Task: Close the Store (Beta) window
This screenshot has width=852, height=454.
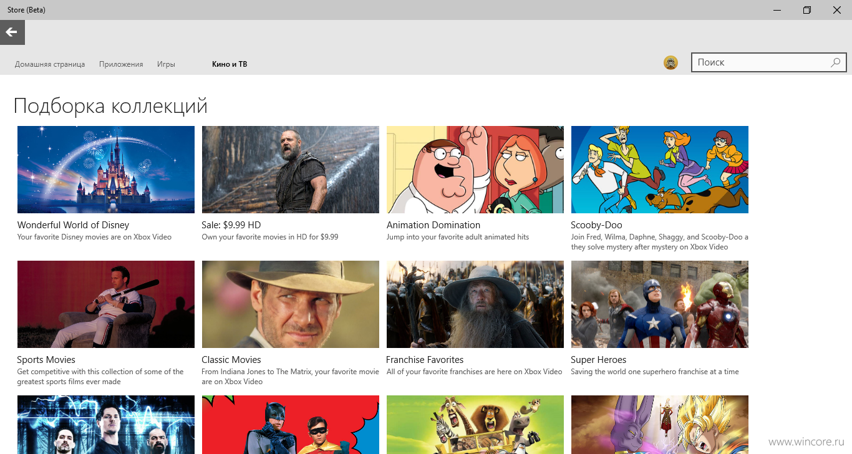Action: (x=837, y=10)
